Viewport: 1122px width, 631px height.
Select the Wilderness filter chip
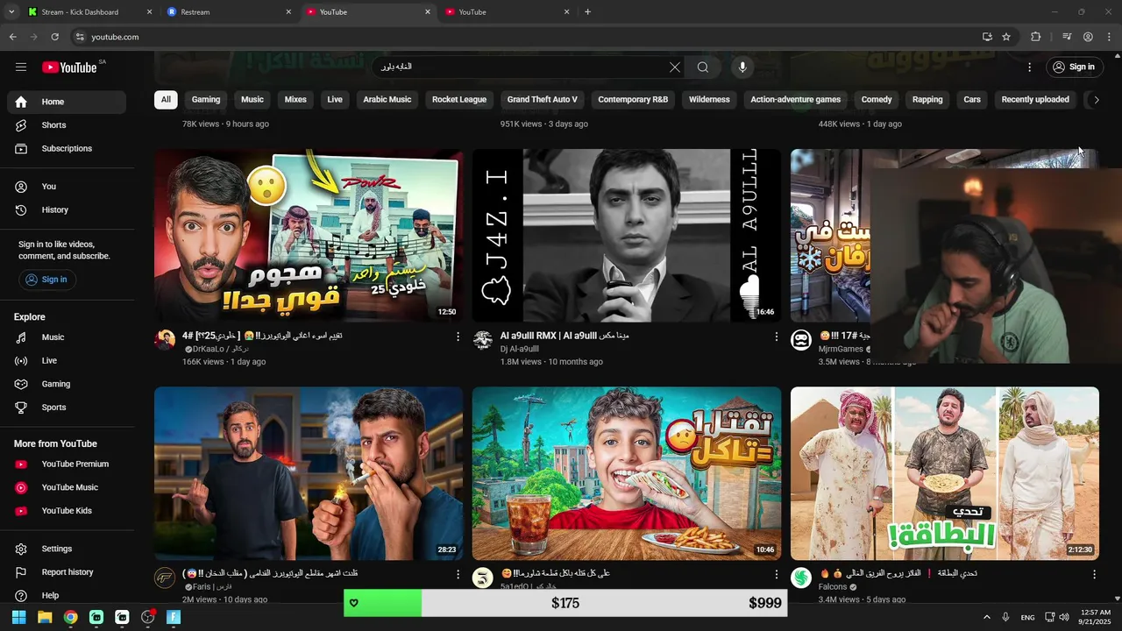709,100
